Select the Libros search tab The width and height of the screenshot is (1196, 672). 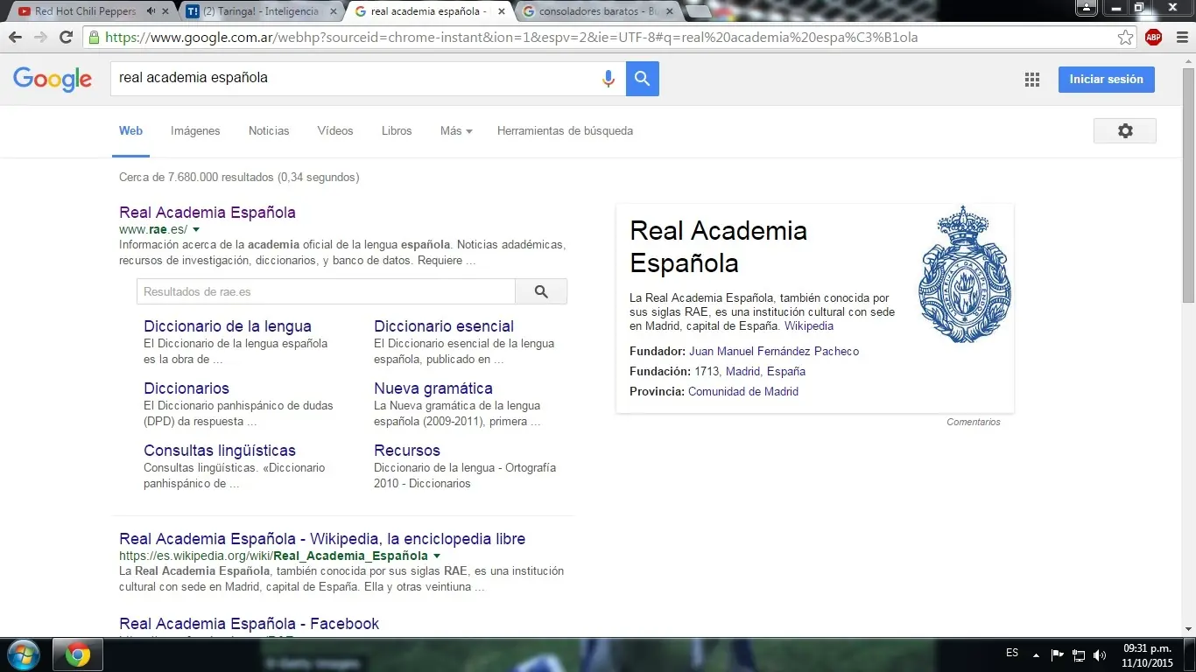pos(397,130)
